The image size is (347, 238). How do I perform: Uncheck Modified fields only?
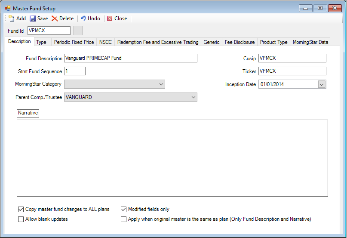[x=123, y=209]
